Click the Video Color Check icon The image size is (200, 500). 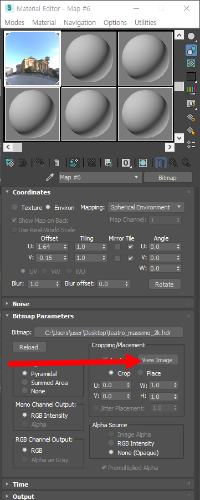pyautogui.click(x=191, y=90)
